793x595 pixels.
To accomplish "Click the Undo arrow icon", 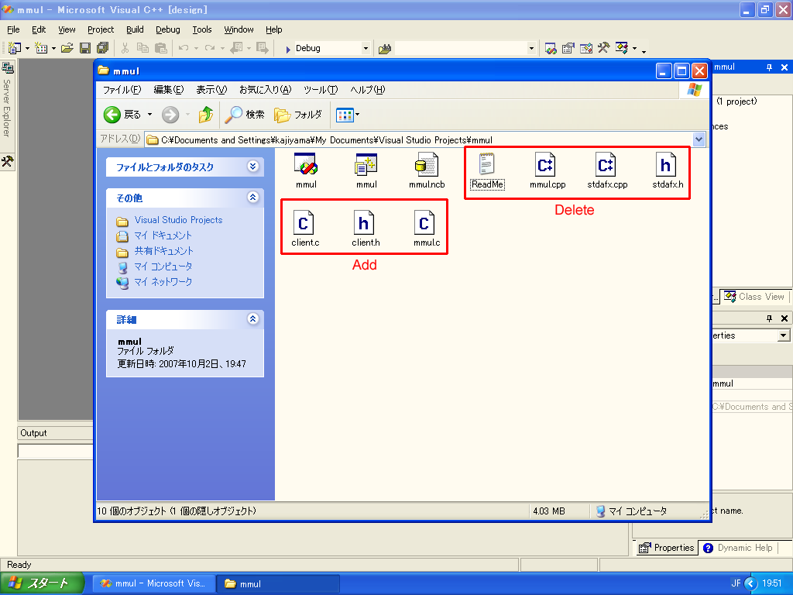I will (183, 48).
